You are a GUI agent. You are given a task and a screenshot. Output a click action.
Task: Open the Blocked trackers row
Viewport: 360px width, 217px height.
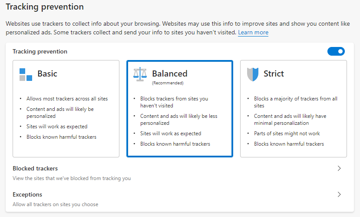point(174,173)
